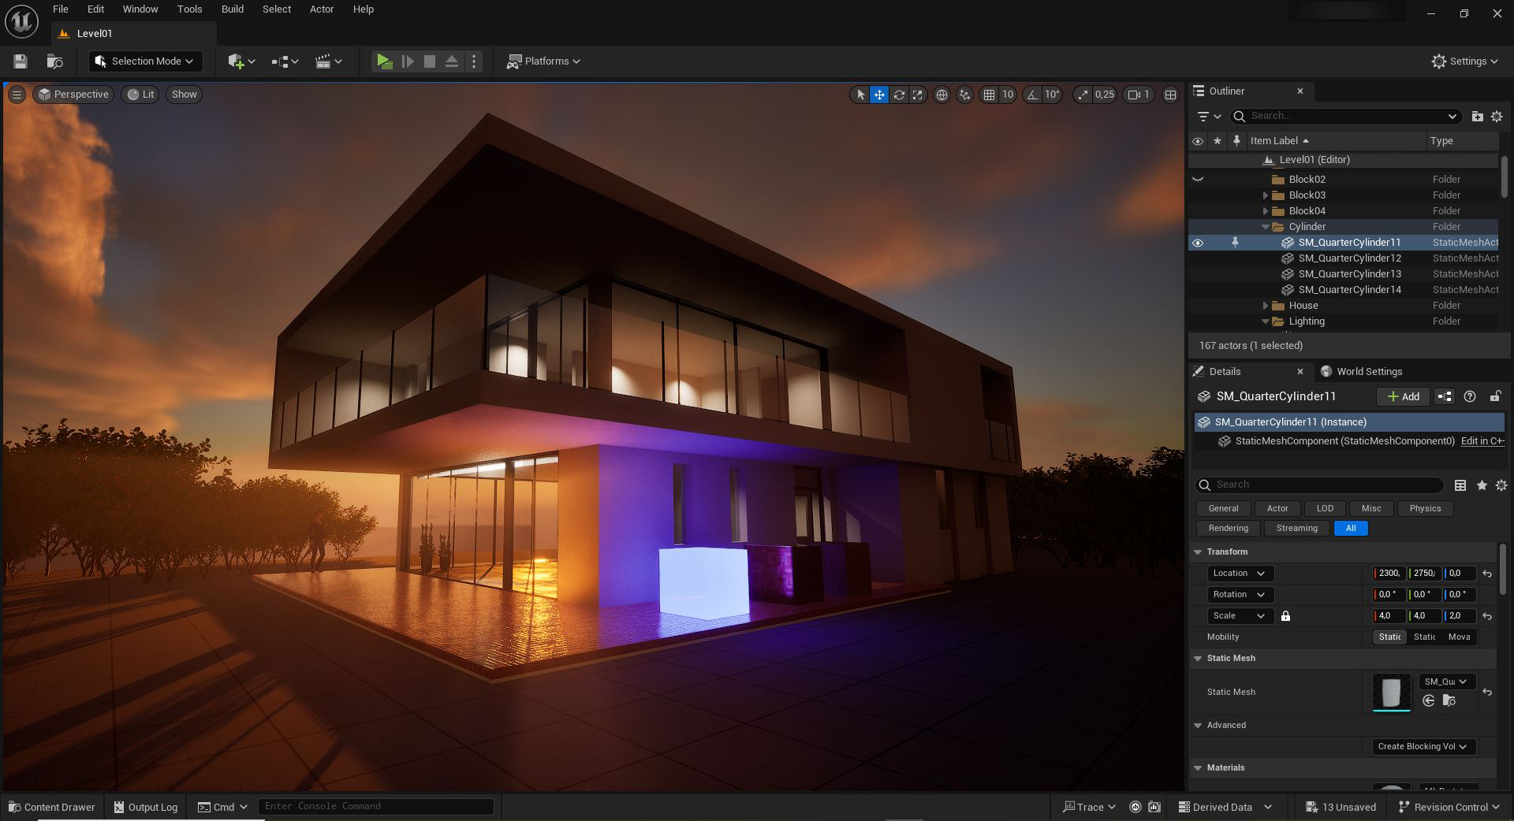
Task: Toggle visibility eye for SM_QuarterCylinder11
Action: pyautogui.click(x=1198, y=243)
